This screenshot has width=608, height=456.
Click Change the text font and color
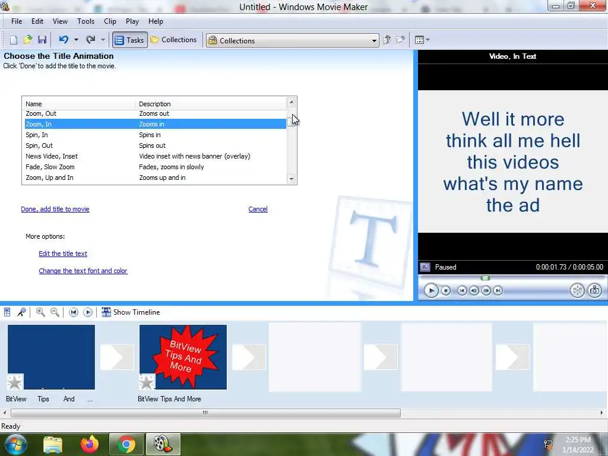(x=83, y=271)
